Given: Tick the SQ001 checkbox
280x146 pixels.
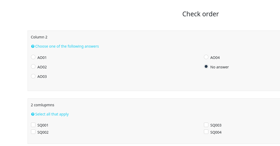Looking at the screenshot, I should 33,125.
